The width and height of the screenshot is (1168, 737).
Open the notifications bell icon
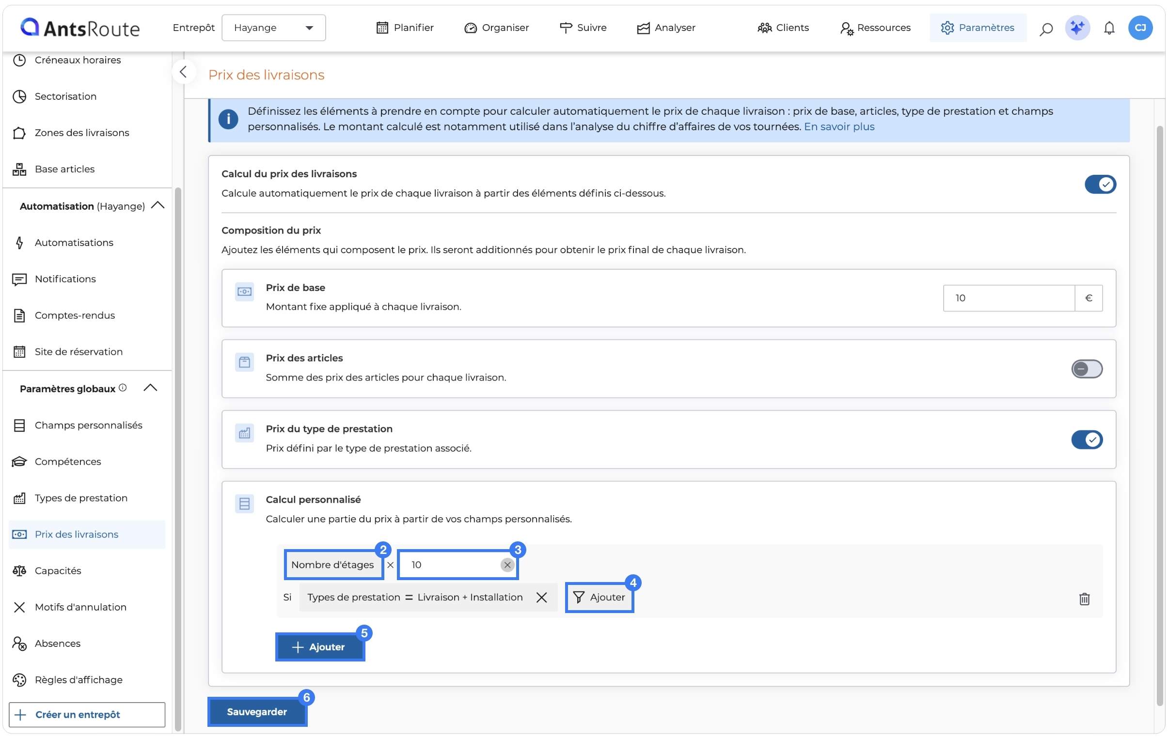tap(1109, 28)
